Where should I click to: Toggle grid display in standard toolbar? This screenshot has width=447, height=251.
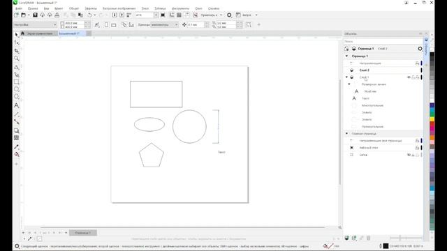click(179, 15)
